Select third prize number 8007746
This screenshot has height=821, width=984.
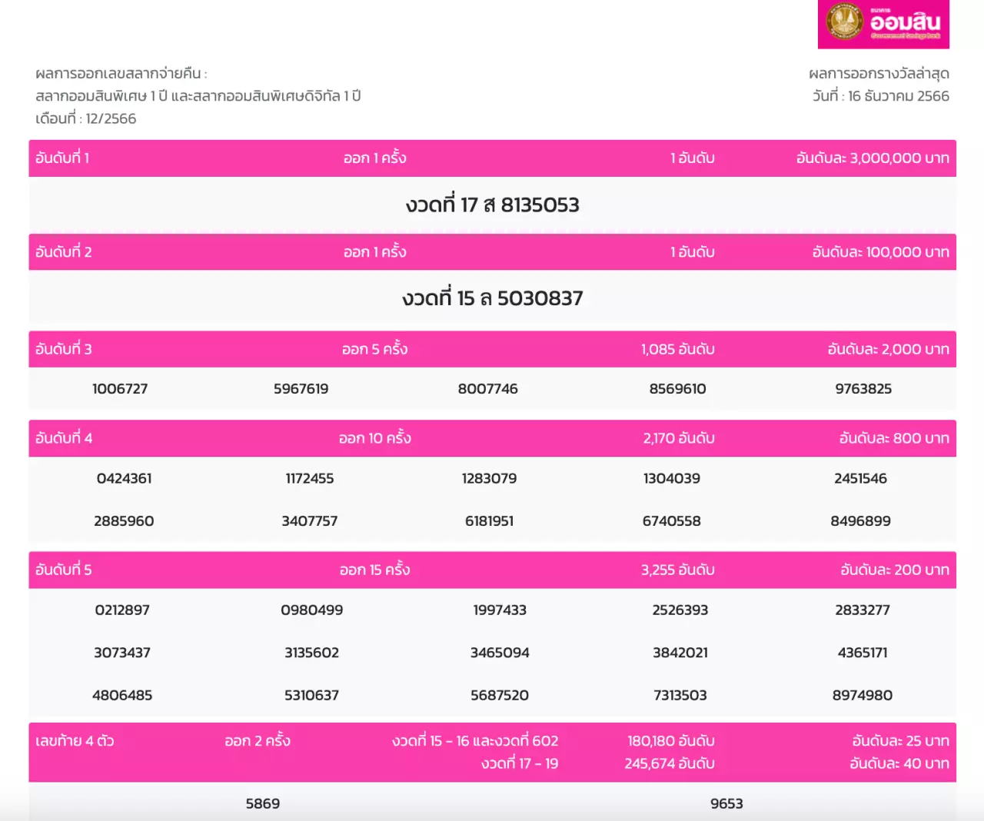tap(488, 389)
